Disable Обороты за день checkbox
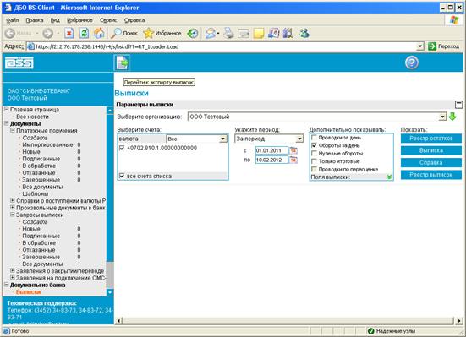The width and height of the screenshot is (466, 337). tap(314, 145)
